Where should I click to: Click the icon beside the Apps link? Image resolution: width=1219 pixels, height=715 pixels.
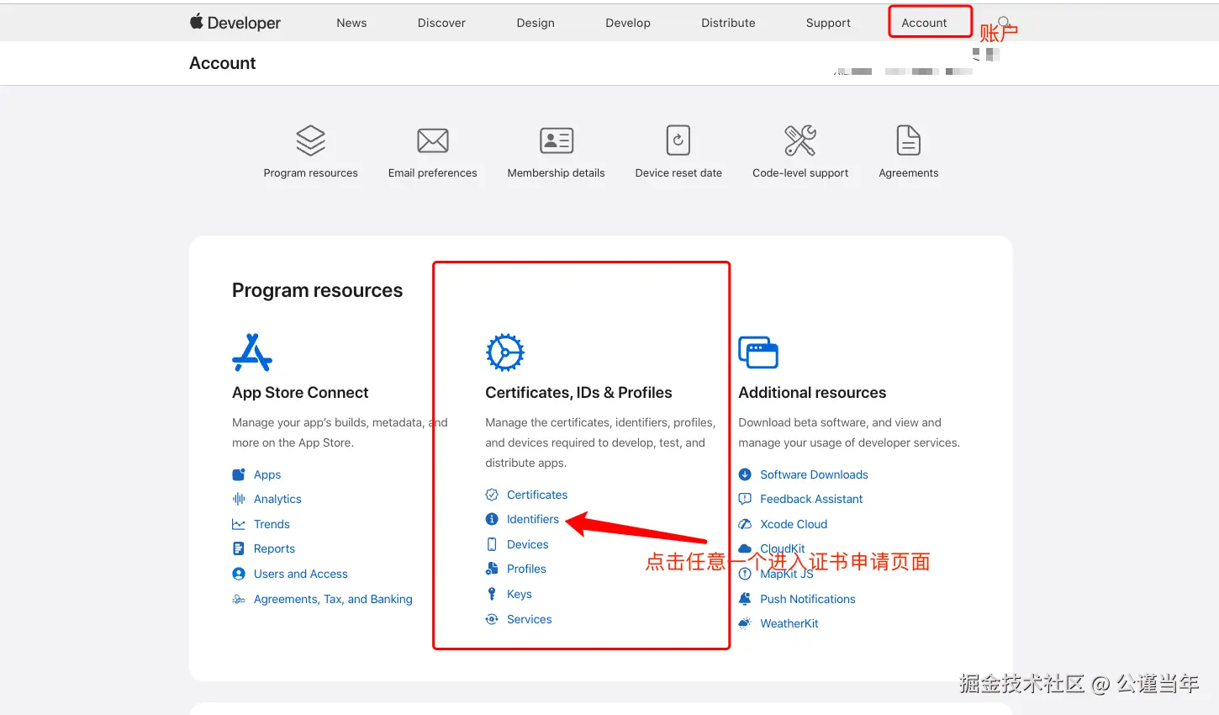coord(239,474)
